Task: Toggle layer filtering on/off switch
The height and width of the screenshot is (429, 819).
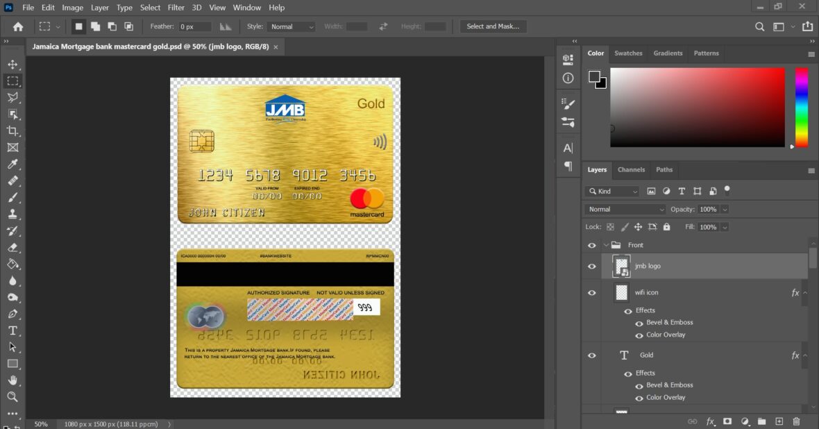Action: tap(727, 190)
